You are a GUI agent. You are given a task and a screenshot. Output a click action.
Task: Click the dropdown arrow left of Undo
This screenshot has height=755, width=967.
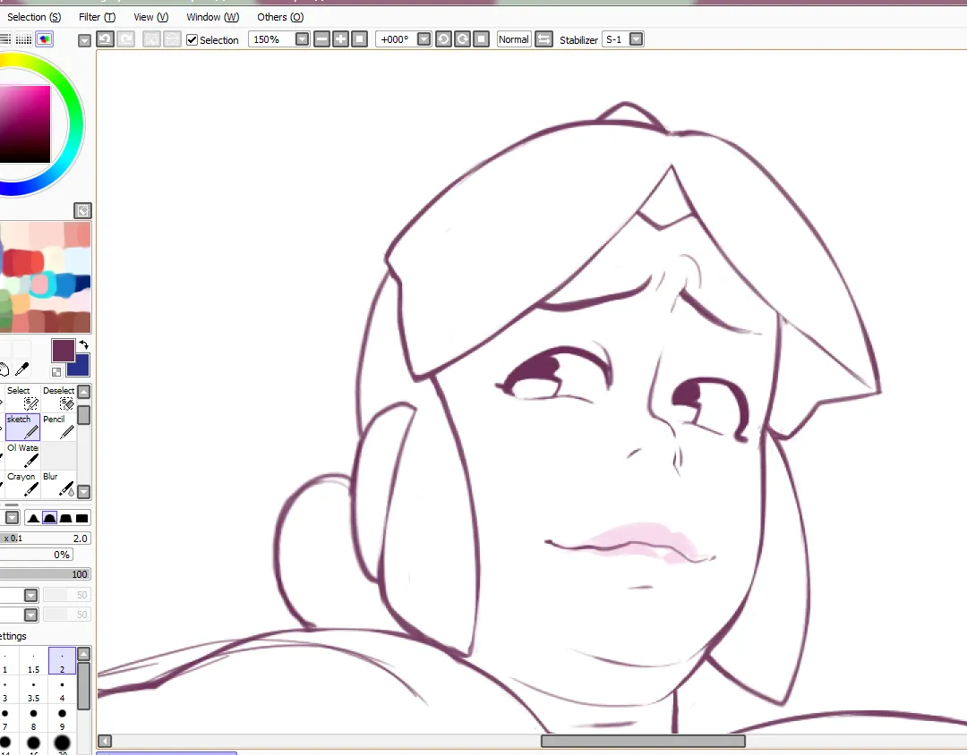[84, 40]
